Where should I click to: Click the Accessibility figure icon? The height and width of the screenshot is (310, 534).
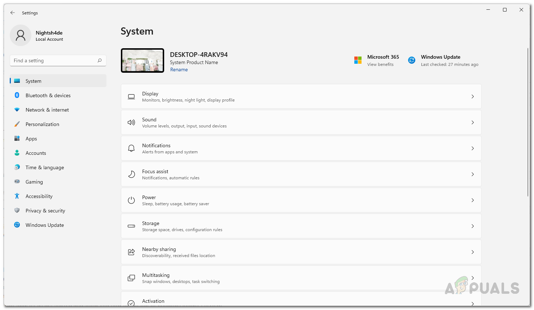(x=17, y=196)
